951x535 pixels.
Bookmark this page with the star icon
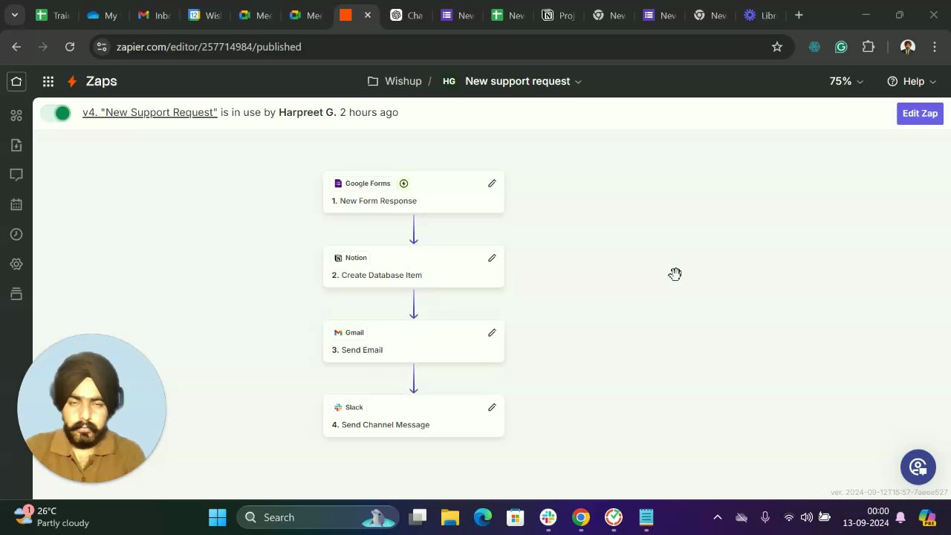point(777,47)
